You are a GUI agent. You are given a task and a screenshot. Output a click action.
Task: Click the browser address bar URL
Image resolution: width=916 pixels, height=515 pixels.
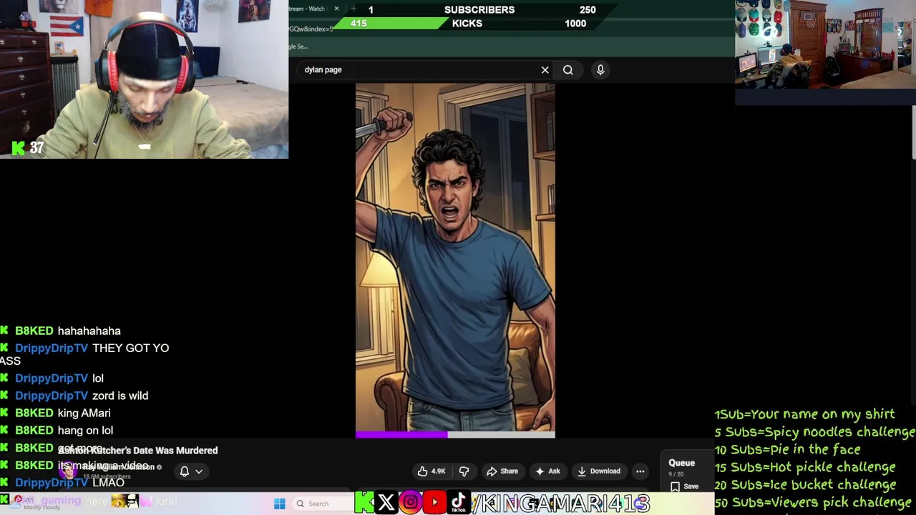coord(312,29)
